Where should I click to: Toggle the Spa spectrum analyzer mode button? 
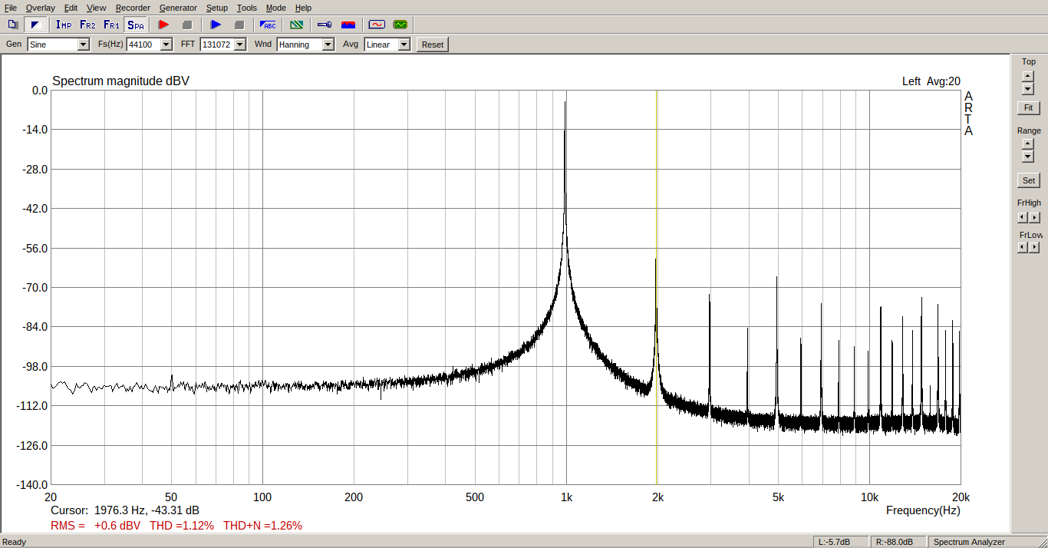coord(136,25)
